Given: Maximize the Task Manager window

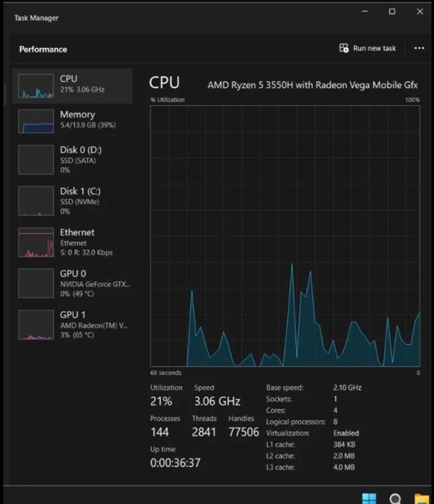Looking at the screenshot, I should point(392,12).
